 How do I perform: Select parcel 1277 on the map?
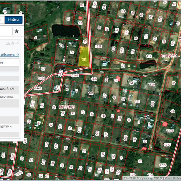[167, 145]
